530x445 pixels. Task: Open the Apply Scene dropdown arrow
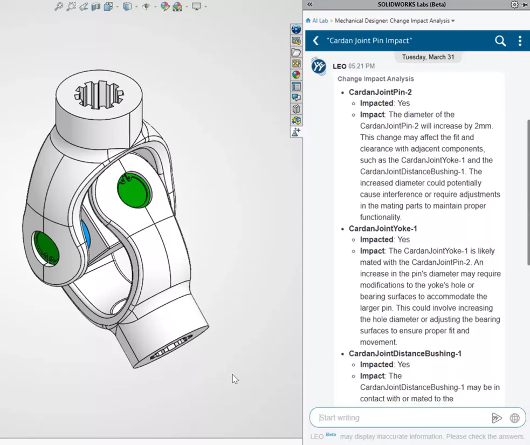click(187, 6)
